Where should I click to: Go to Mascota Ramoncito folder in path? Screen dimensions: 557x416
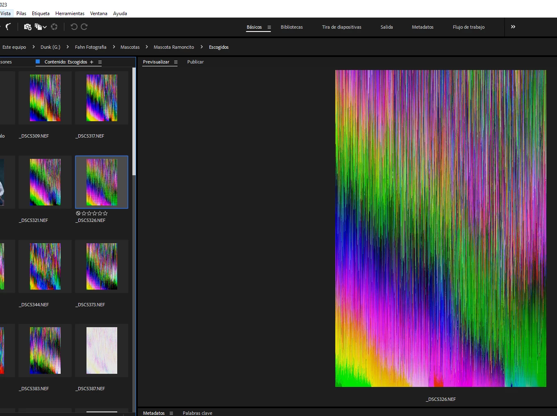pos(174,47)
